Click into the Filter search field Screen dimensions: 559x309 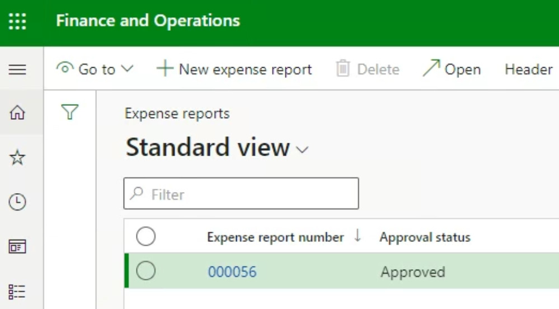click(241, 193)
